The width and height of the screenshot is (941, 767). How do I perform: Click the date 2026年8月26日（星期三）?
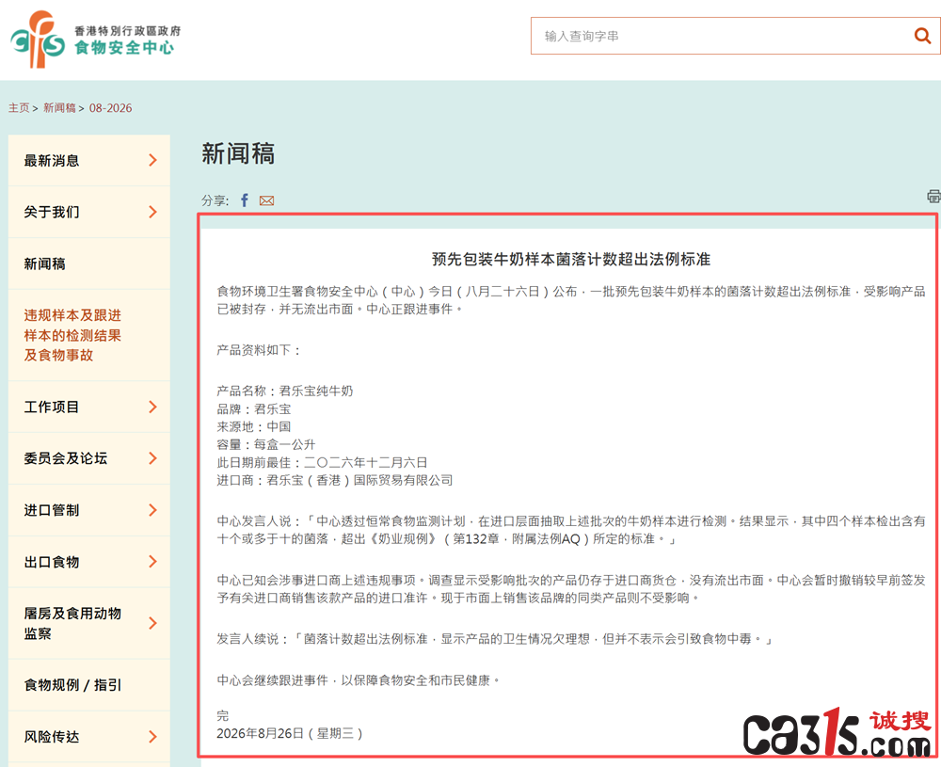coord(290,733)
